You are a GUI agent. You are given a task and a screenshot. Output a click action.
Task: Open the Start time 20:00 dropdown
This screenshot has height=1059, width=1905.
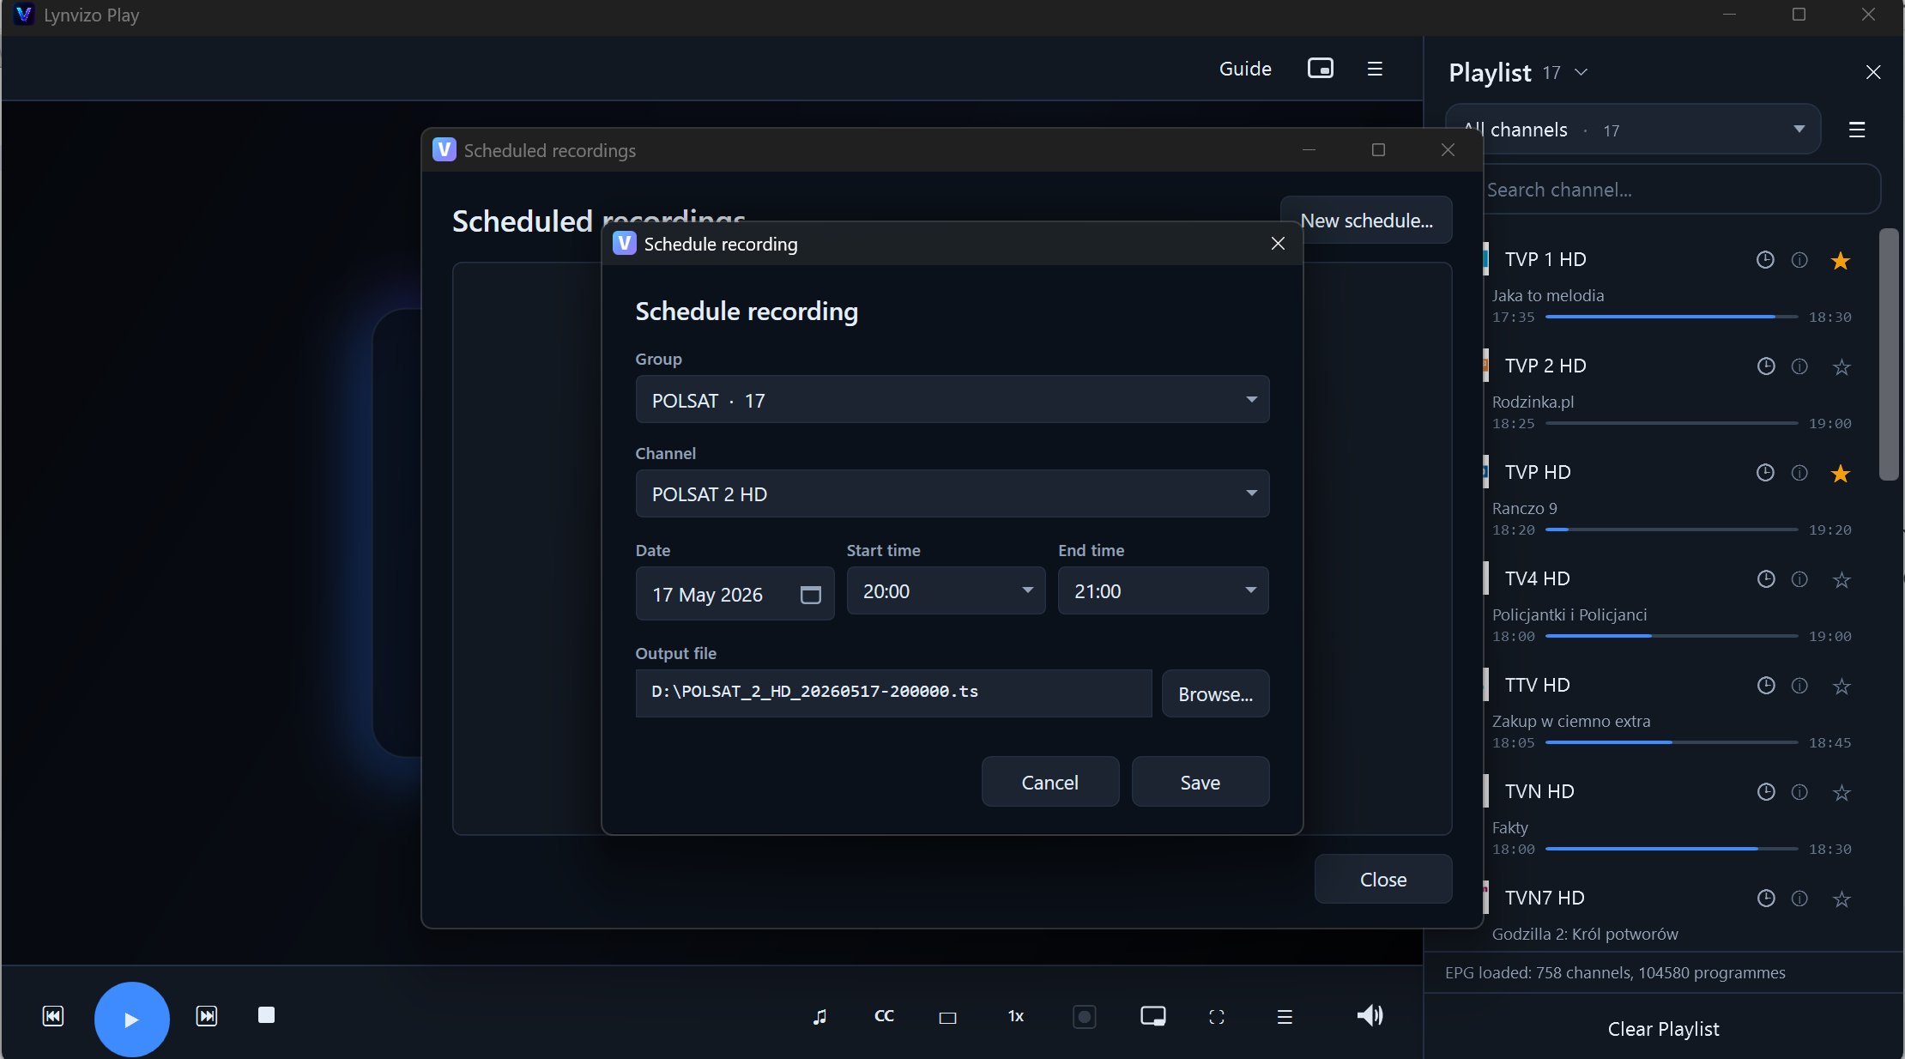pos(946,590)
